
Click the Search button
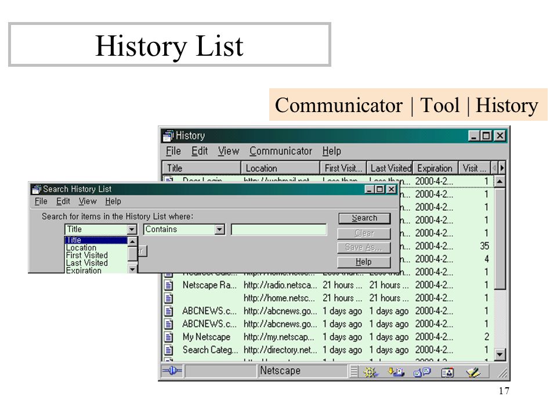tap(364, 218)
